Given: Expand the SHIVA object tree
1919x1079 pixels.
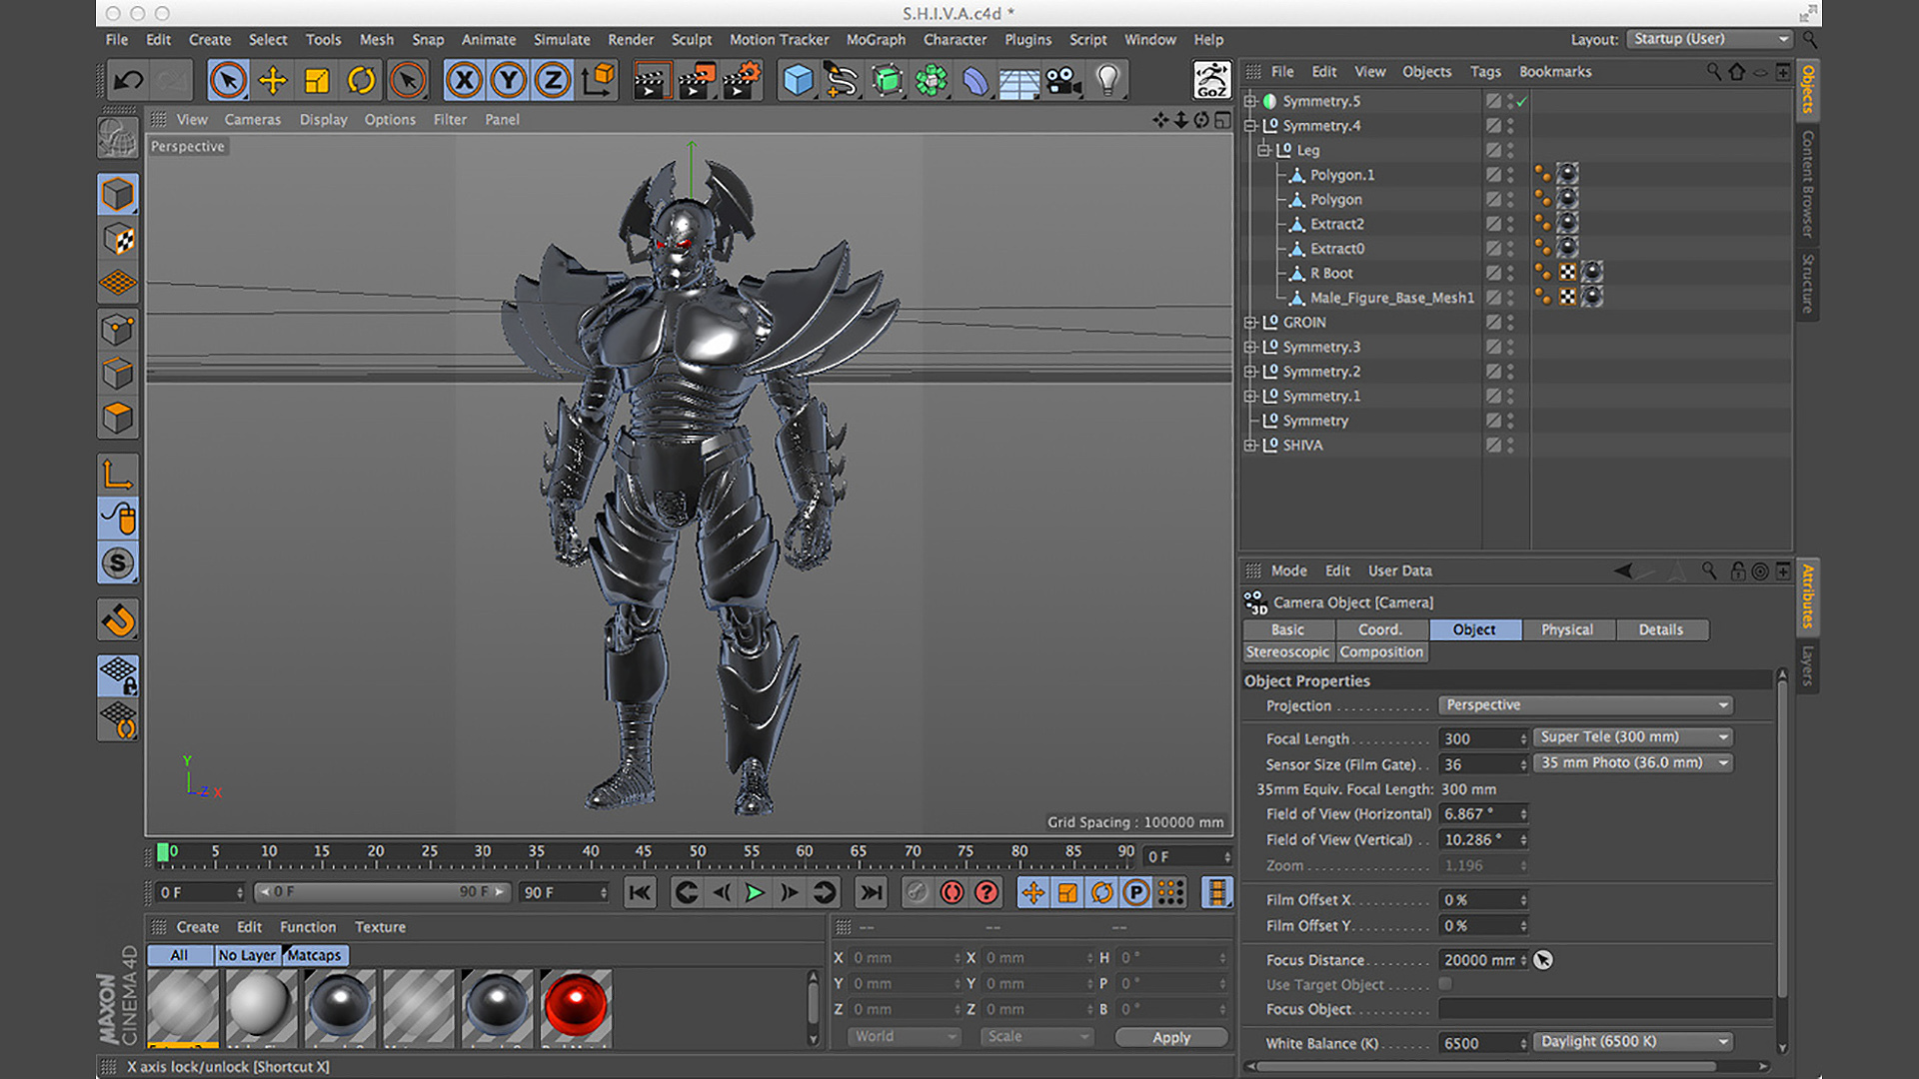Looking at the screenshot, I should 1249,446.
